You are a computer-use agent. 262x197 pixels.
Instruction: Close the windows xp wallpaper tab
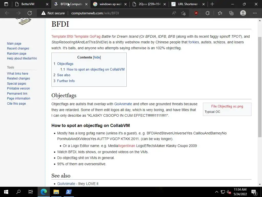click(x=125, y=4)
